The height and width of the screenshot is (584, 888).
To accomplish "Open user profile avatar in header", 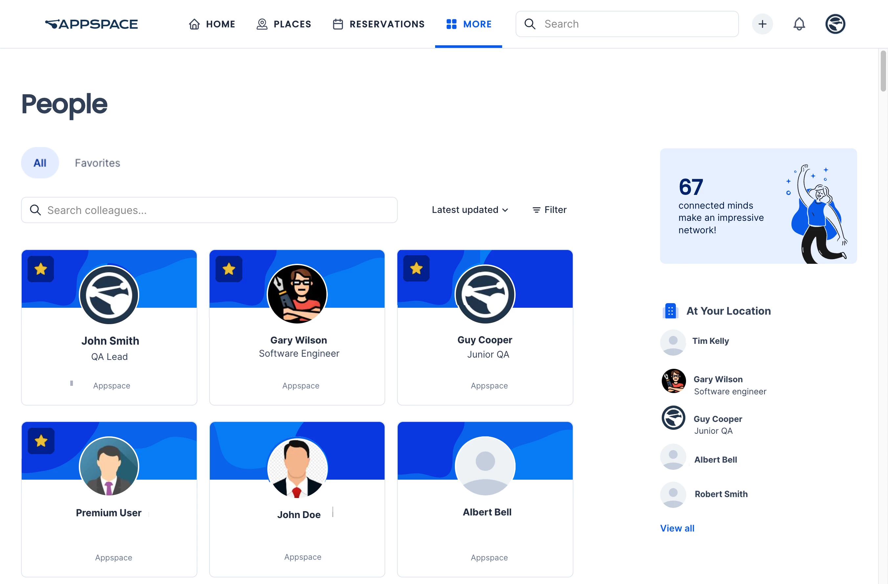I will (835, 24).
